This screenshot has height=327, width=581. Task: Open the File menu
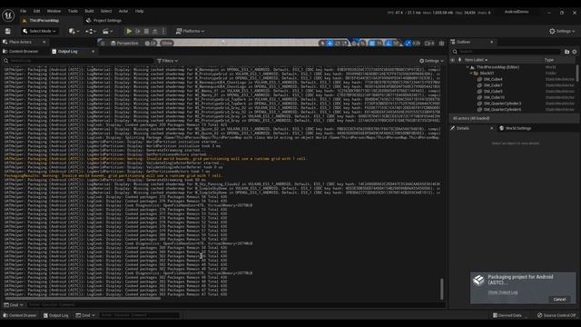[x=23, y=11]
